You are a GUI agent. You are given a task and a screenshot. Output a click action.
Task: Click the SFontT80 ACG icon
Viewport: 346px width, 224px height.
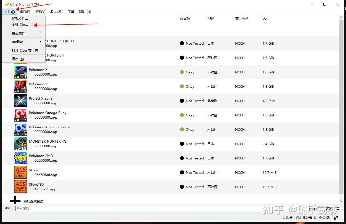pyautogui.click(x=21, y=187)
